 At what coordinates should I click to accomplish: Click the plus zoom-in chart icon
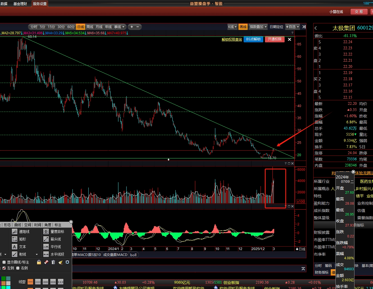132,27
